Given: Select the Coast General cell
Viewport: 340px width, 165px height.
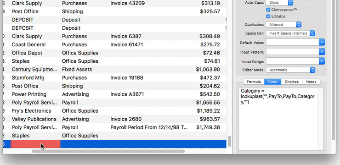Looking at the screenshot, I should [28, 44].
